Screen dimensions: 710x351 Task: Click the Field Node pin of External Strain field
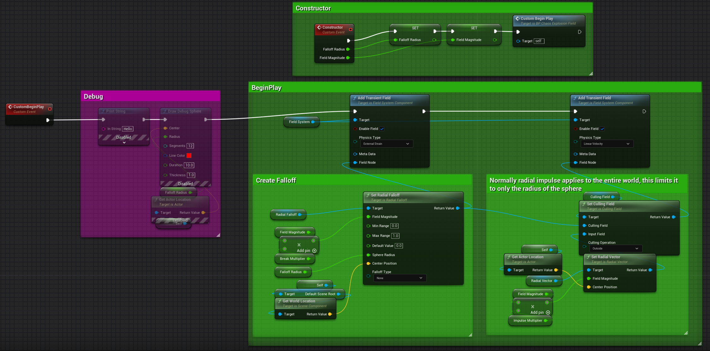tap(355, 162)
